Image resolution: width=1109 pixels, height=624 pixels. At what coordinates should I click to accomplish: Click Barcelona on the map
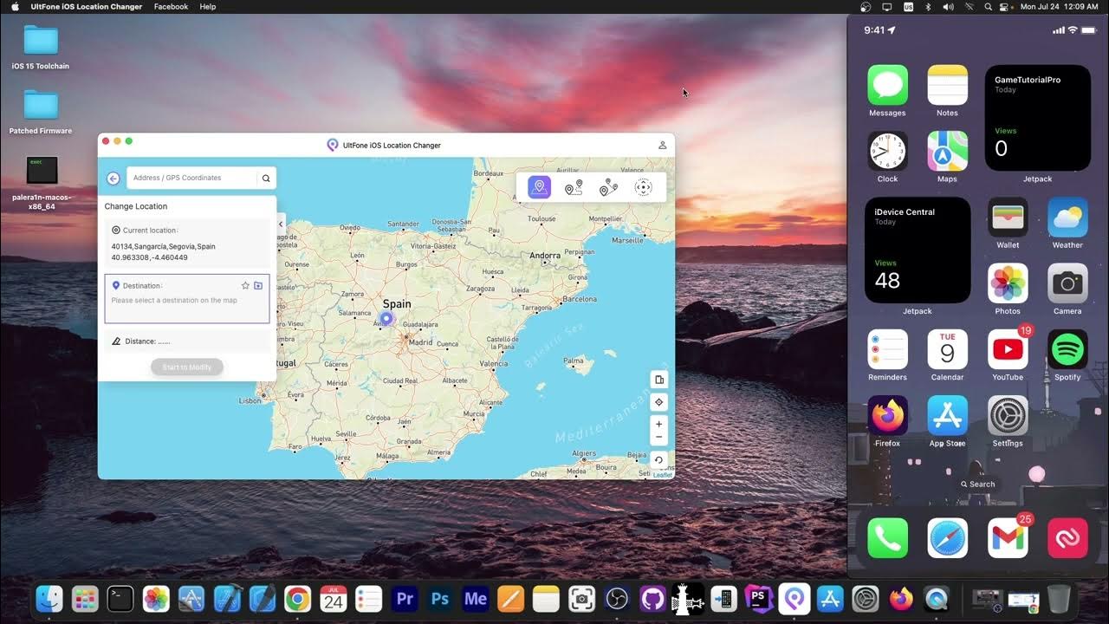(580, 300)
